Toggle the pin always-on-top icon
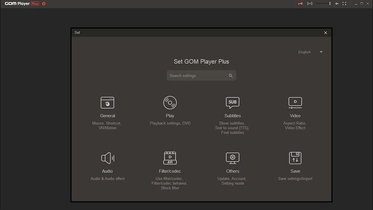Screen dimensions: 373x210 tap(337, 4)
